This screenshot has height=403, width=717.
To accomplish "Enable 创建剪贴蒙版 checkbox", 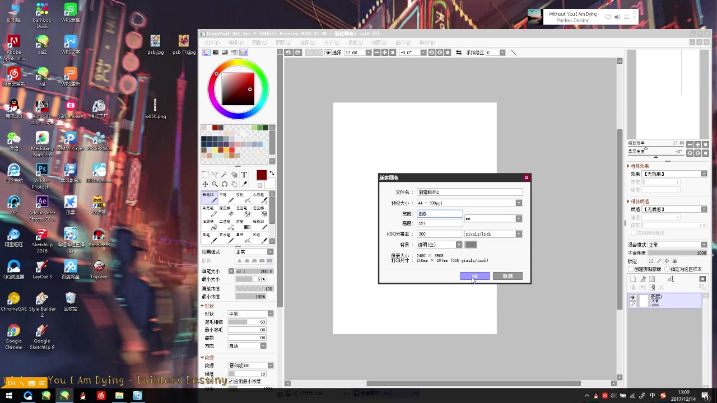I will [x=631, y=269].
